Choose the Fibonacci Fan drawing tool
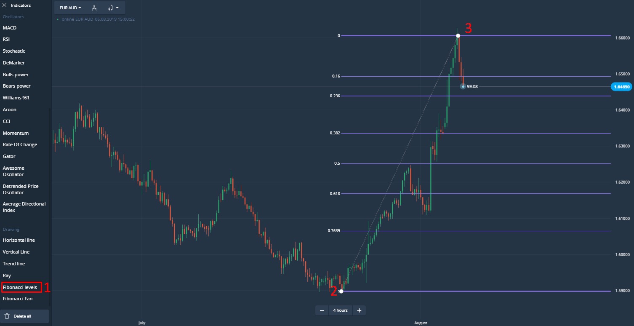Image resolution: width=634 pixels, height=326 pixels. pyautogui.click(x=18, y=299)
